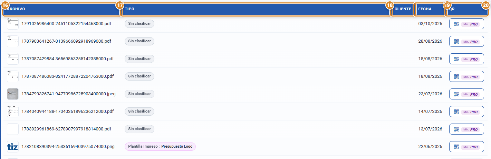Open thumbnail of 1784040944188 pdf

(13, 112)
